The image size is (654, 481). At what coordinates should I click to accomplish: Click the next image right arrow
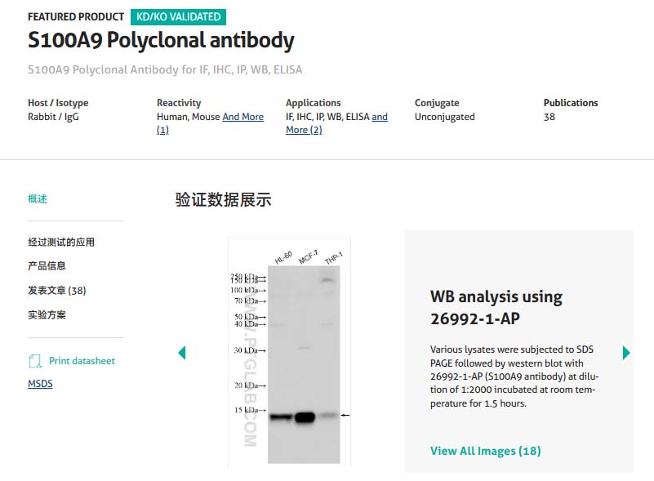click(x=626, y=353)
